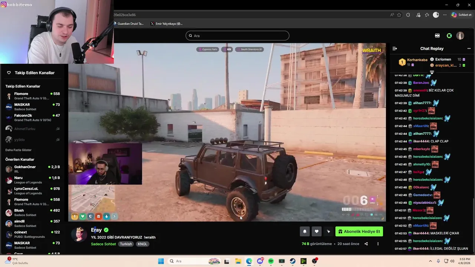The width and height of the screenshot is (475, 267).
Task: Open browser extensions puzzle icon
Action: click(408, 15)
